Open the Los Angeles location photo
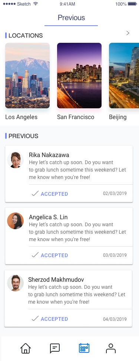Screen dimensions: 139x361 coord(27,76)
